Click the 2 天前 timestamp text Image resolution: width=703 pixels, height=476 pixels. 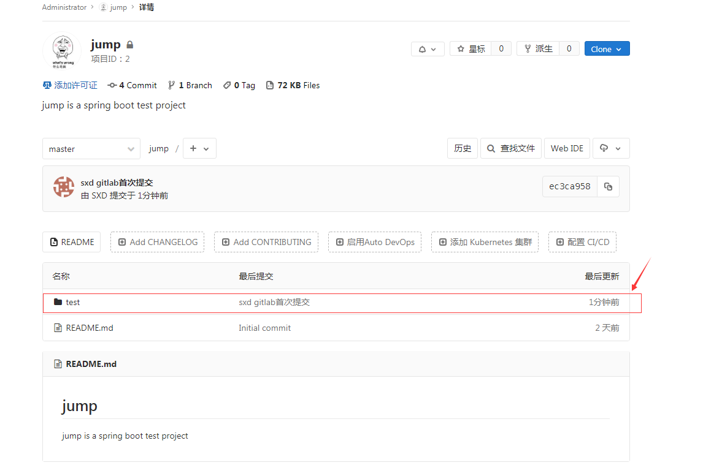[x=607, y=328]
